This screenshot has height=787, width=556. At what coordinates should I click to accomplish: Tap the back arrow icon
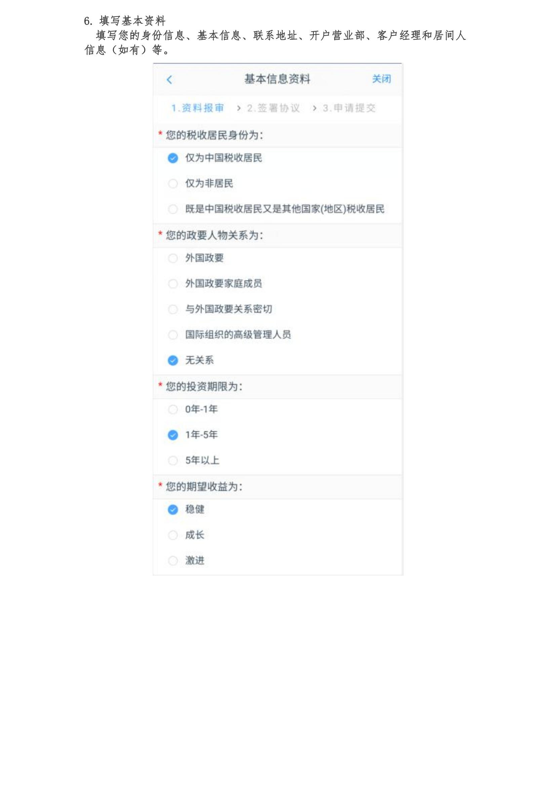(x=169, y=80)
